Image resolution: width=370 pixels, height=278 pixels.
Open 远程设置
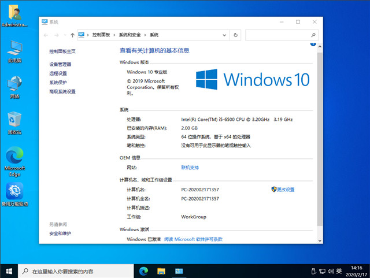click(58, 73)
